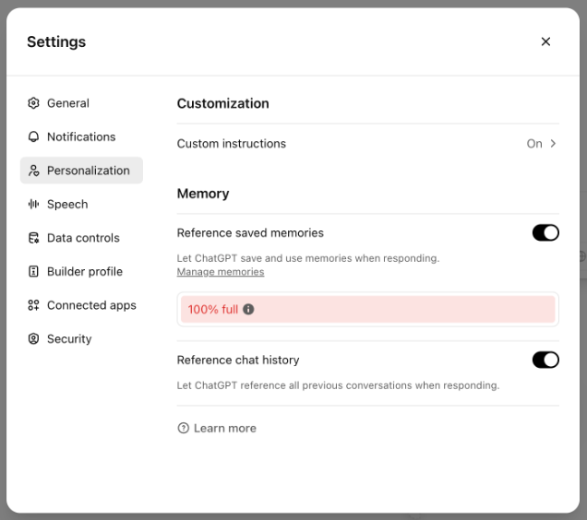Switch to Notifications settings label

(81, 137)
